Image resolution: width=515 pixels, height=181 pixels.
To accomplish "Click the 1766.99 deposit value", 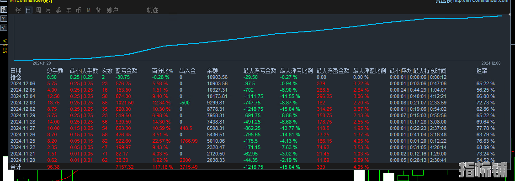I will [x=189, y=141].
